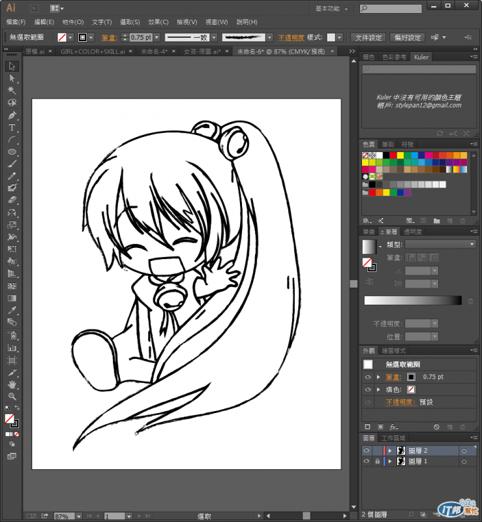Target layer 圖層 2 circle indicator
Screen dimensions: 482x522
click(464, 451)
